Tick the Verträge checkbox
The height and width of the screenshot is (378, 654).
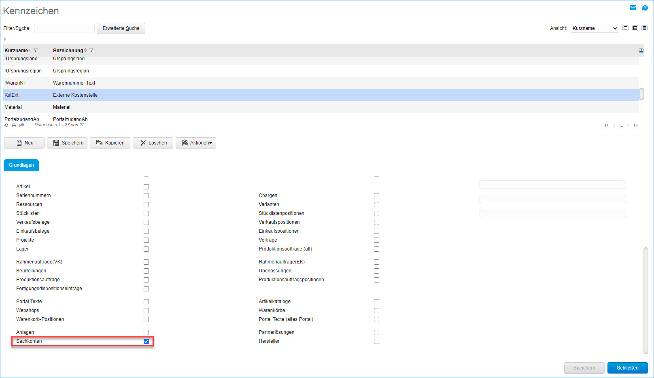click(376, 240)
